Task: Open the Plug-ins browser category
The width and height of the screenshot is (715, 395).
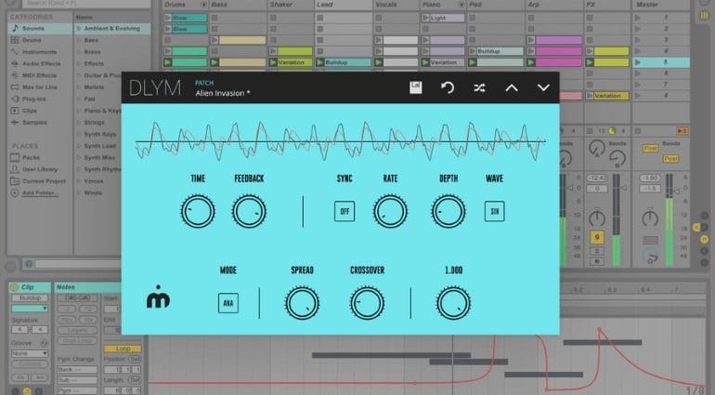Action: click(39, 99)
